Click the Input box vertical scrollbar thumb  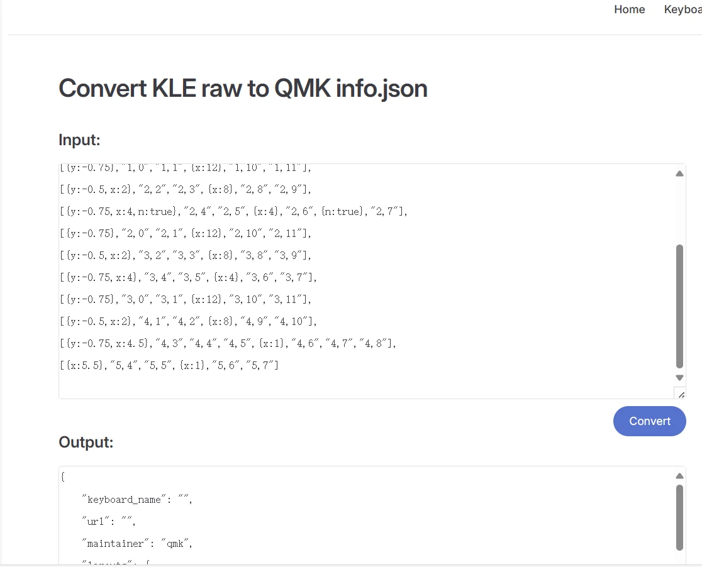679,306
